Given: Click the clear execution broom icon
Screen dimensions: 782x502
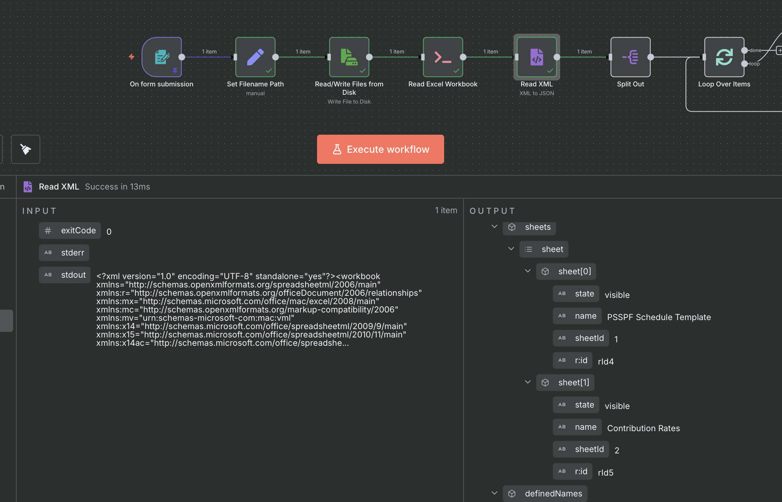Looking at the screenshot, I should (x=26, y=149).
